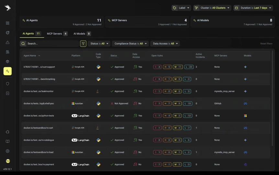Click Not Approved X icon in log4j row

click(x=112, y=103)
